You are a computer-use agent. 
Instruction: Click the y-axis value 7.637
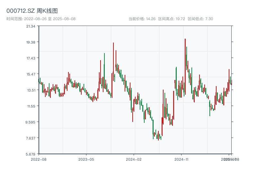tap(31, 138)
